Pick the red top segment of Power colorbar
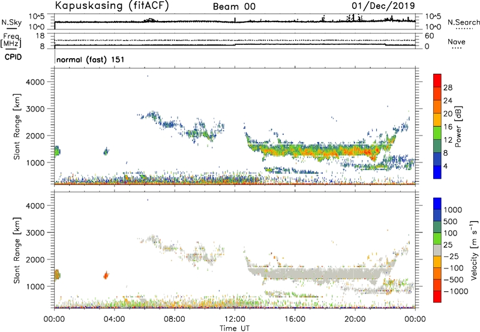The height and width of the screenshot is (332, 480). click(437, 80)
